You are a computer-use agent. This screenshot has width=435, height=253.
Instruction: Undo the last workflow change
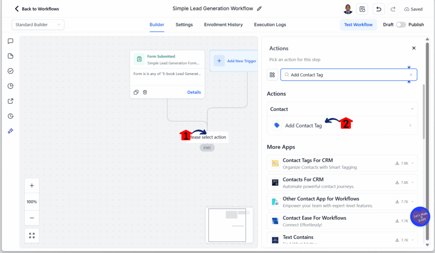click(x=379, y=8)
